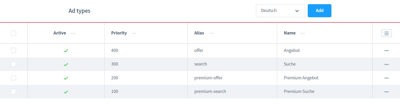Select the search row checkbox
Image resolution: width=400 pixels, height=107 pixels.
pos(13,64)
